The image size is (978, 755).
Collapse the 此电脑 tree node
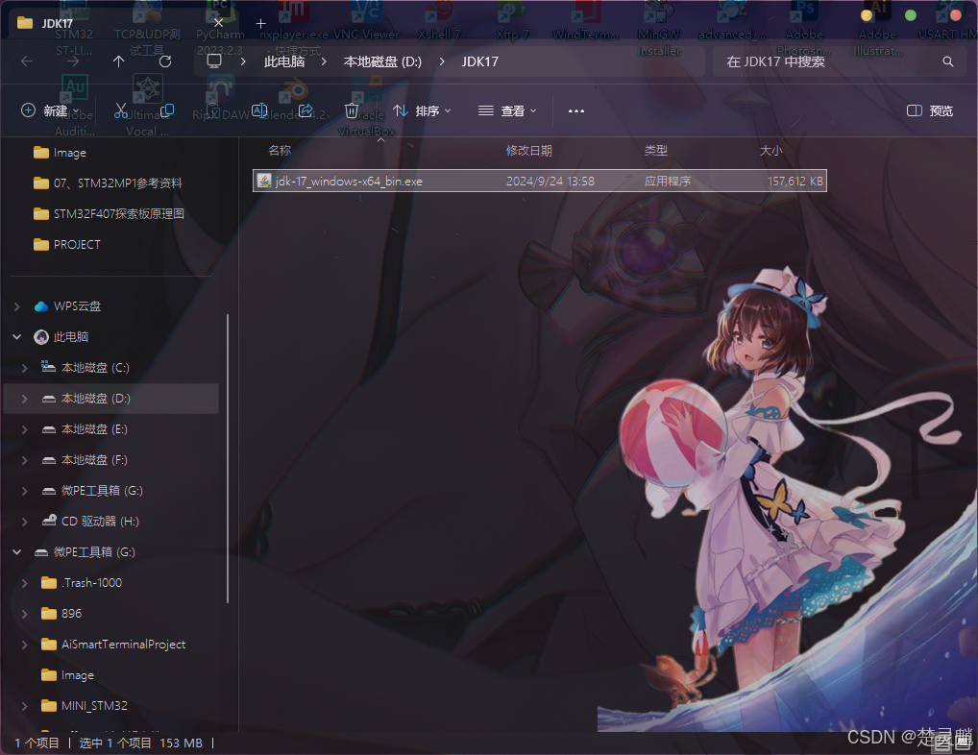pos(17,336)
